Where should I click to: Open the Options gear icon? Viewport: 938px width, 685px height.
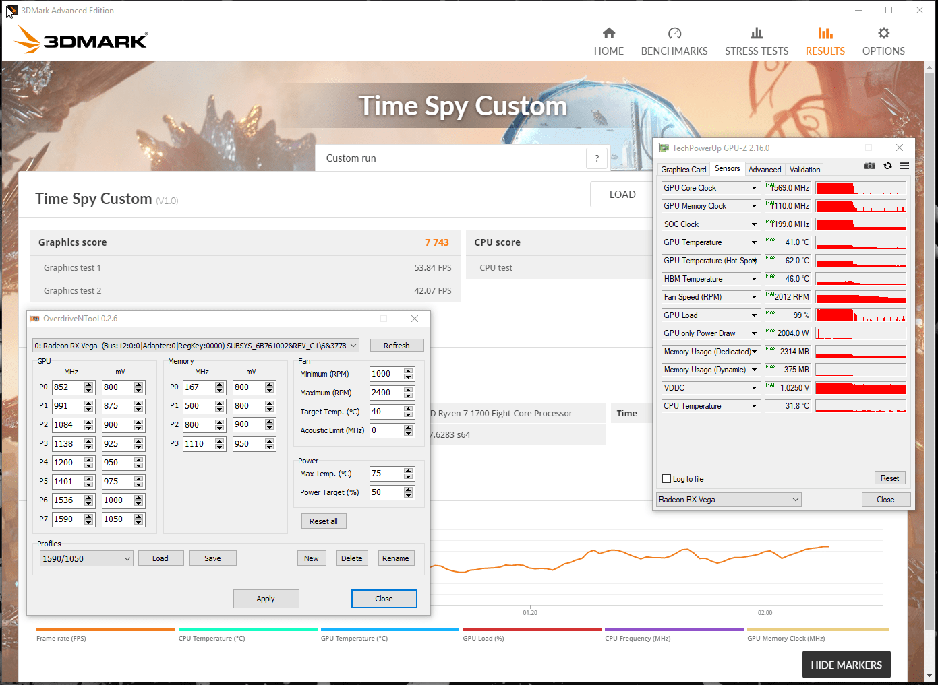click(x=883, y=33)
